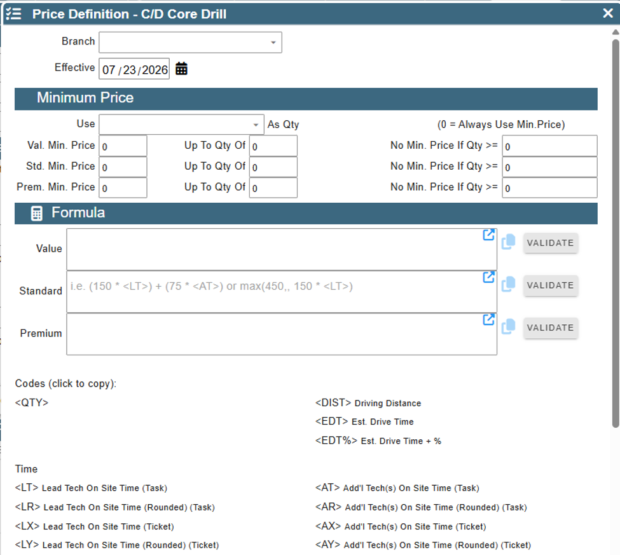The height and width of the screenshot is (555, 620).
Task: Click No Min. Price If Qty field, Std. row
Action: (x=549, y=167)
